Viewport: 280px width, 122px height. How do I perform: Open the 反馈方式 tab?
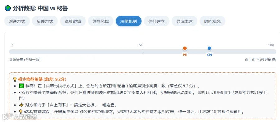(x=45, y=21)
